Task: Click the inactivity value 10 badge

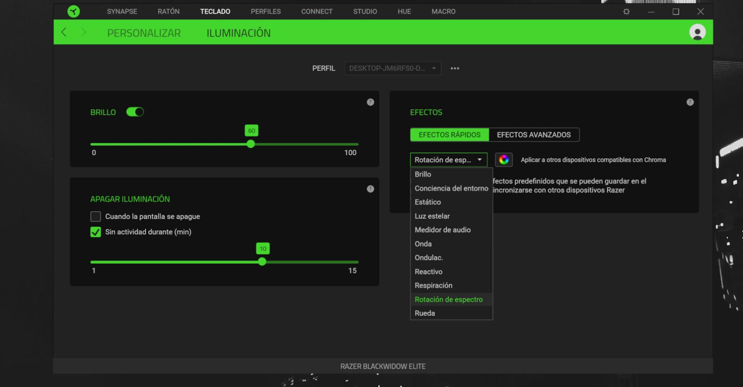Action: pos(263,248)
